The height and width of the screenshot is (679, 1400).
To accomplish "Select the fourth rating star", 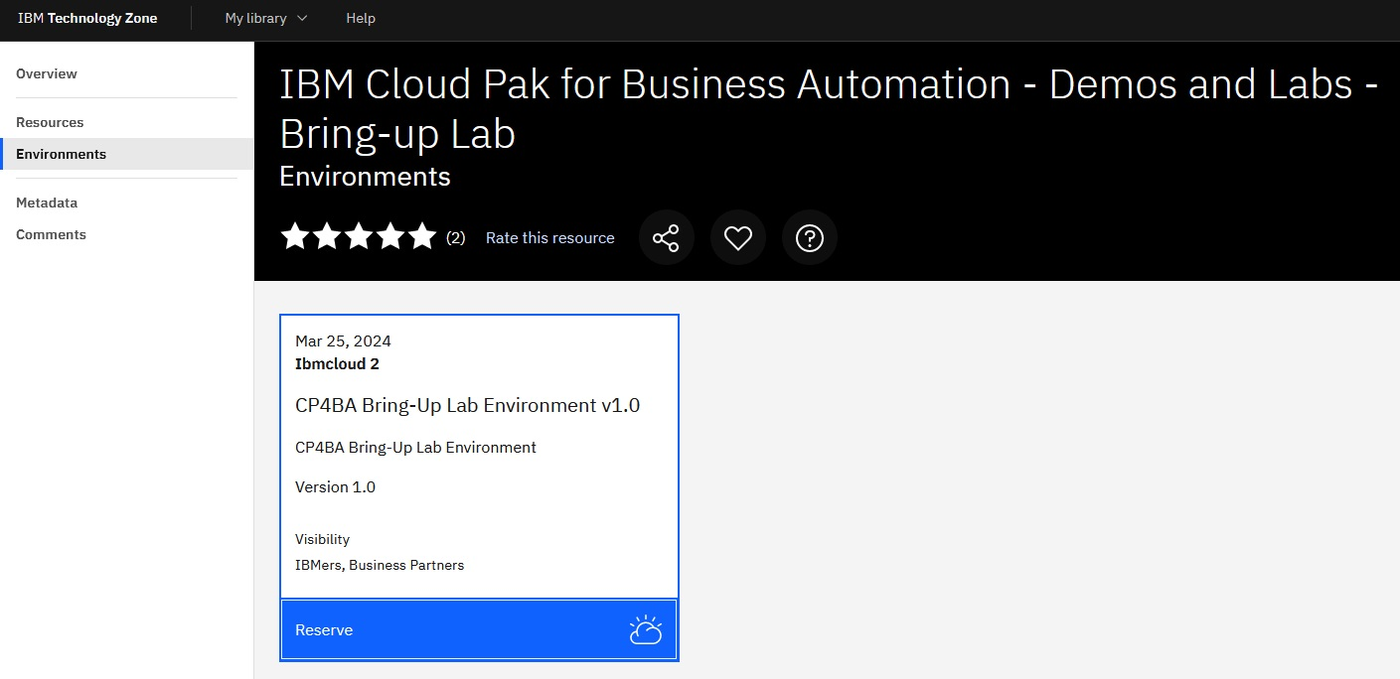I will 390,236.
